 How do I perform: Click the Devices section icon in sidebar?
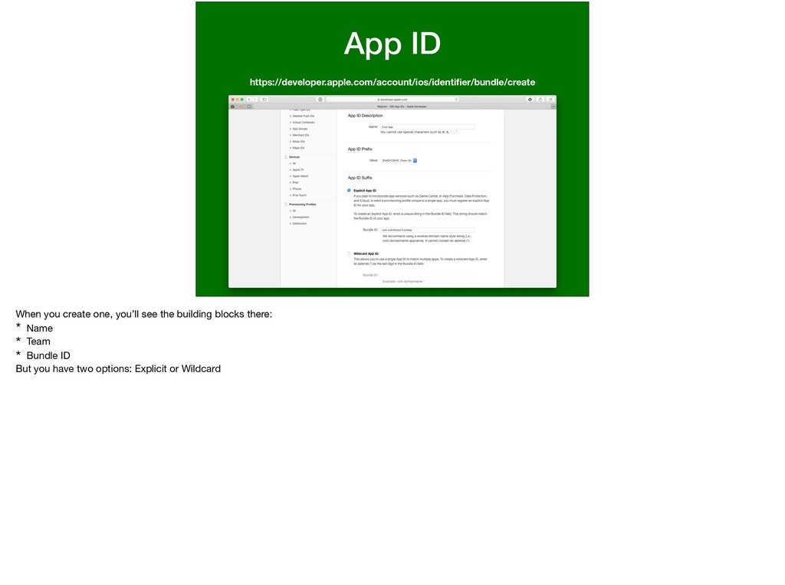pyautogui.click(x=286, y=157)
